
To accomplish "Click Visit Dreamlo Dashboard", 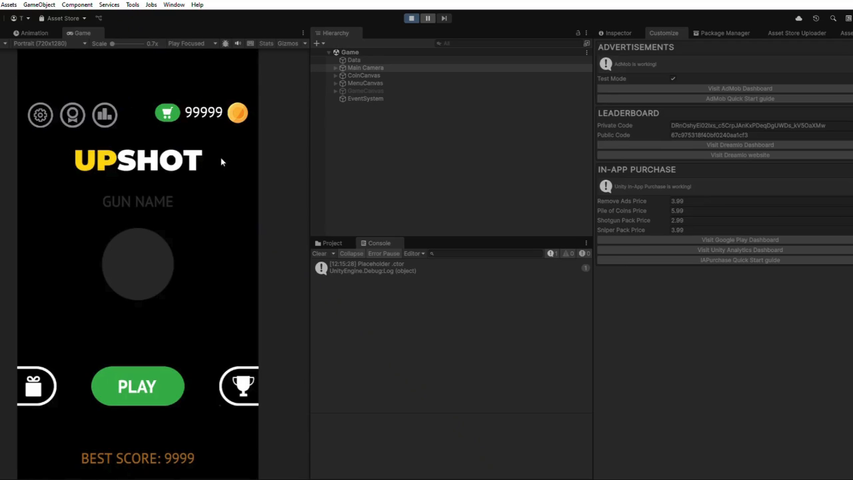I will (740, 145).
